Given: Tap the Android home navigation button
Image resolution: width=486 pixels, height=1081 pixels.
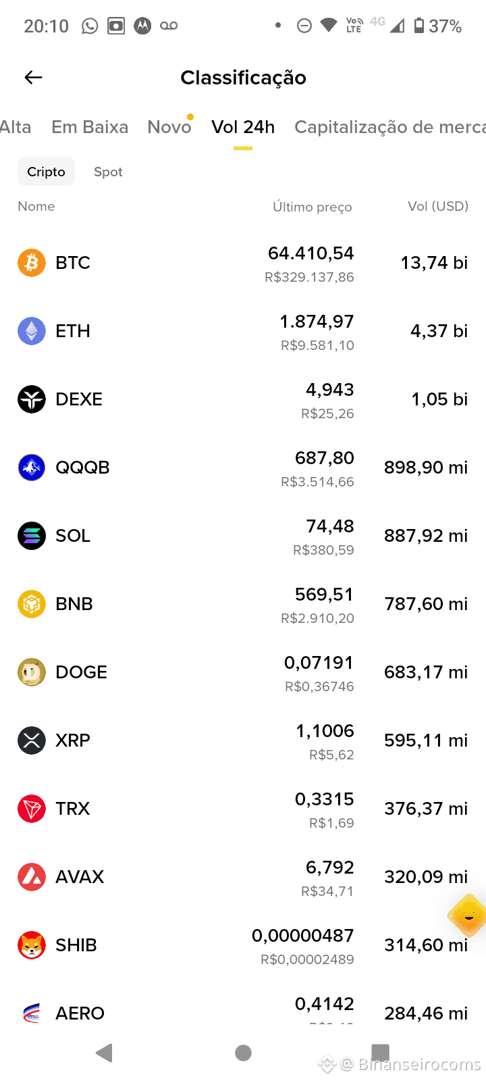Looking at the screenshot, I should 244,1053.
